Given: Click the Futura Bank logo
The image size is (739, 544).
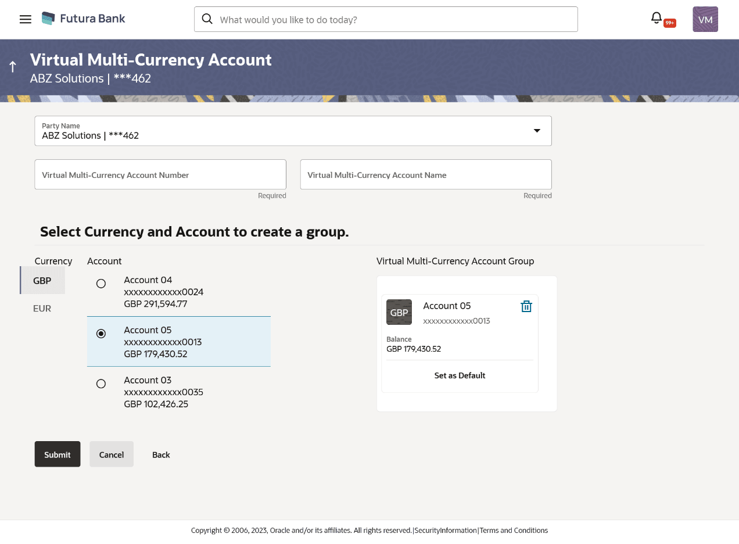Looking at the screenshot, I should click(x=83, y=18).
